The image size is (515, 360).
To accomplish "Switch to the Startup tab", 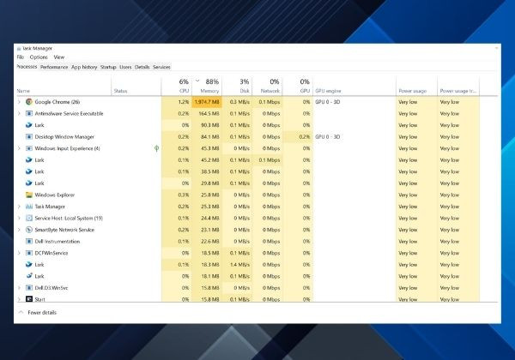I will [x=108, y=67].
